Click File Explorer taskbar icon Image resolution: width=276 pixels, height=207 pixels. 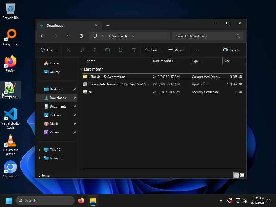(x=93, y=201)
